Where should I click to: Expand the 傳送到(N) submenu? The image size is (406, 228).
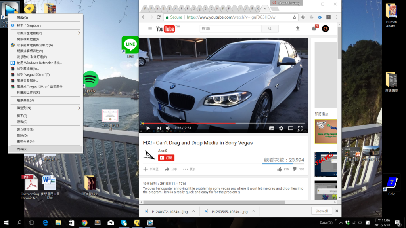[79, 108]
